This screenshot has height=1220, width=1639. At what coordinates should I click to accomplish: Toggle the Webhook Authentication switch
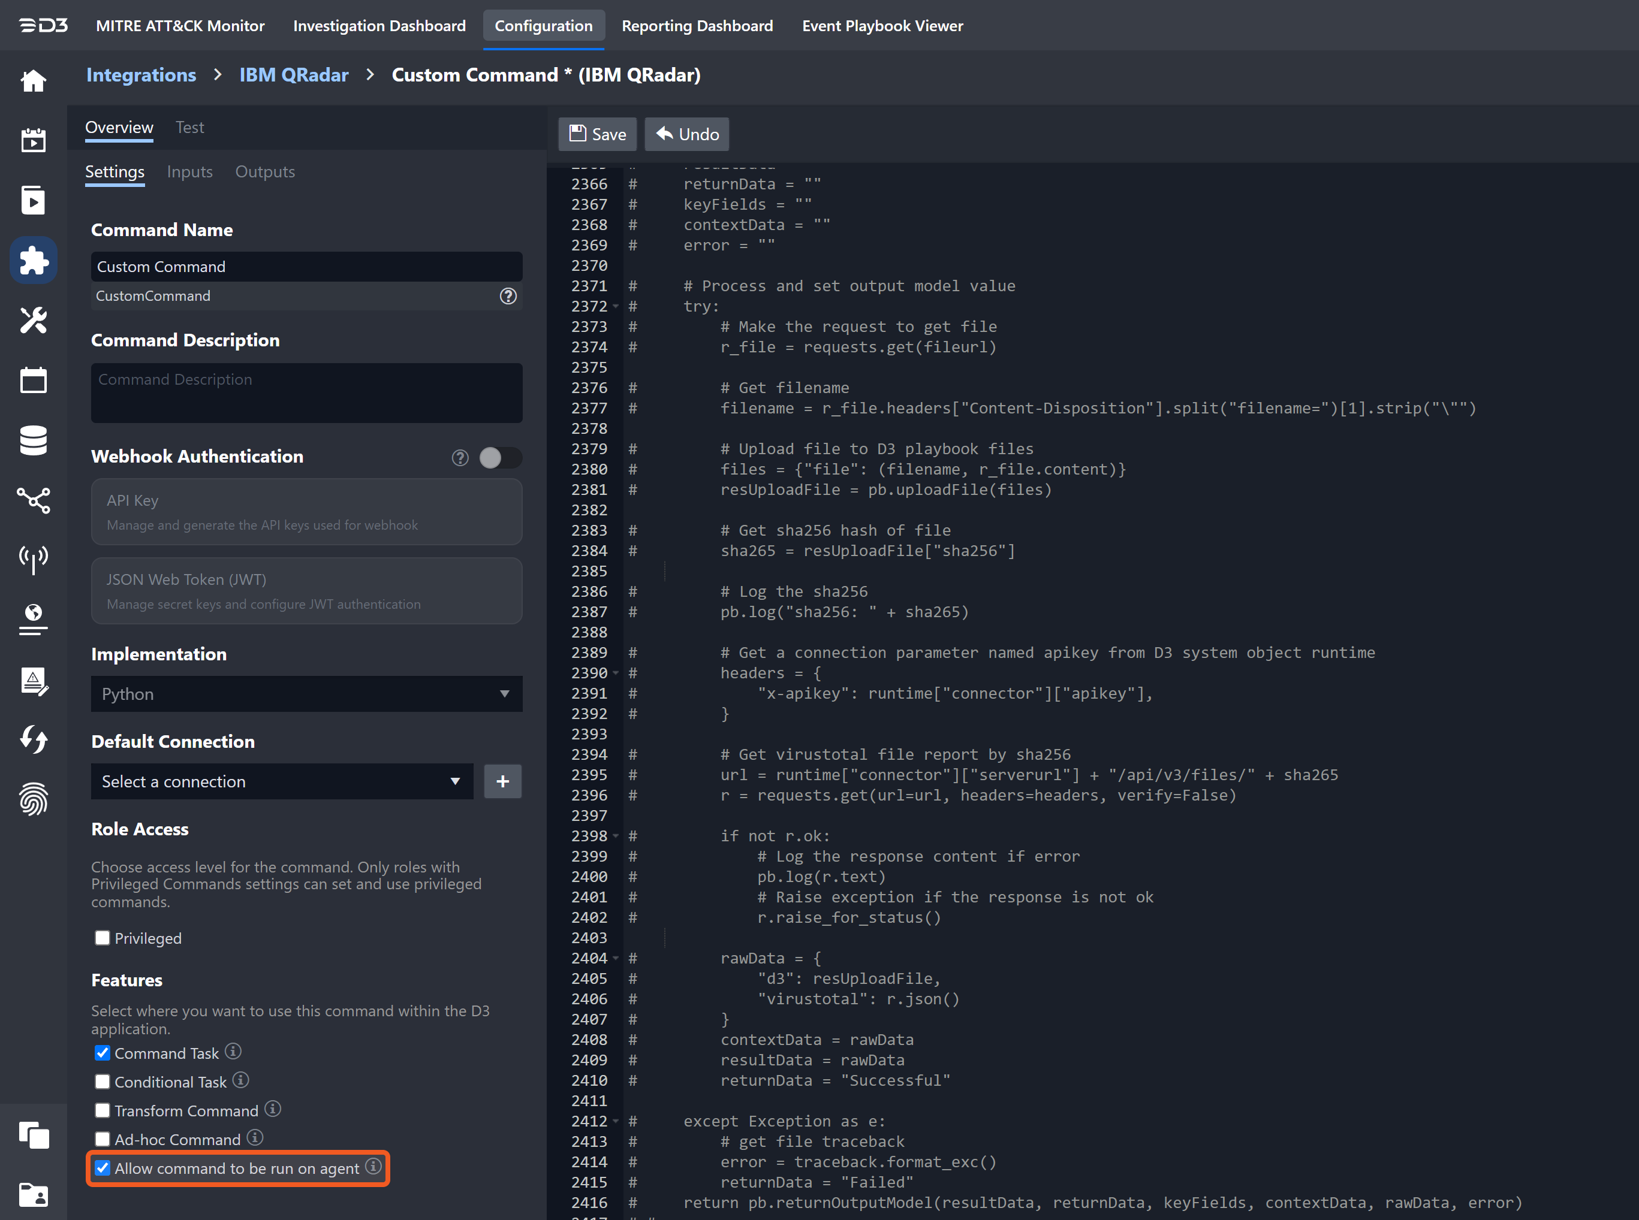[500, 458]
